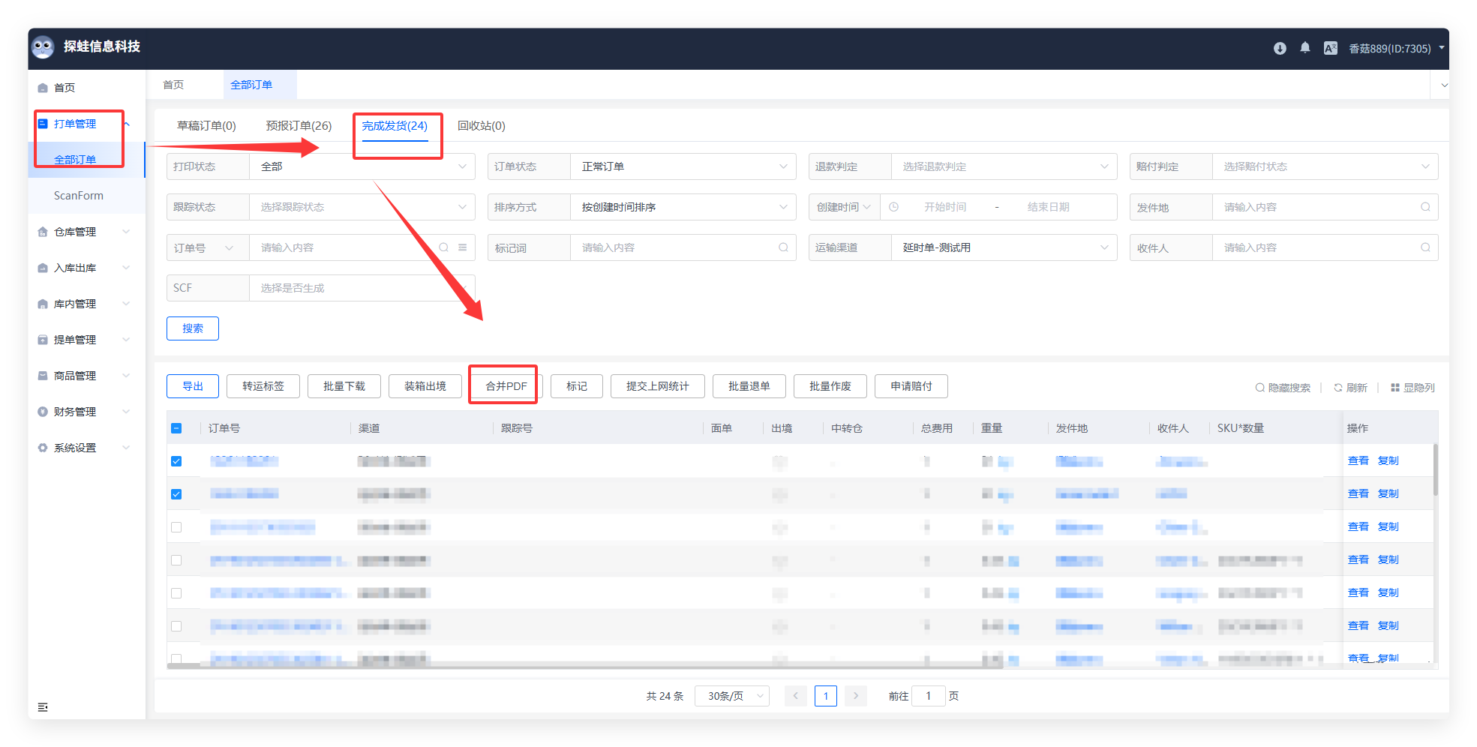This screenshot has height=747, width=1477.
Task: Switch to the 预报订单(26) tab
Action: tap(299, 126)
